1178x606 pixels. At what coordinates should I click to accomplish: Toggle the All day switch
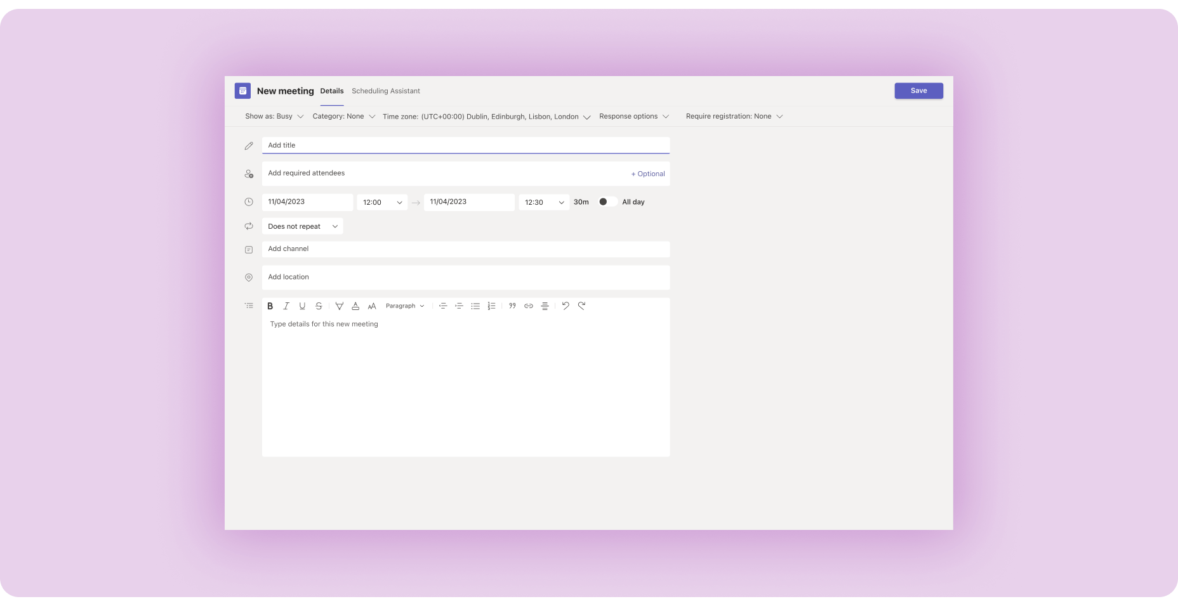click(607, 202)
